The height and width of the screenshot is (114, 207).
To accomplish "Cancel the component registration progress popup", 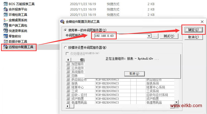I will click(x=134, y=74).
